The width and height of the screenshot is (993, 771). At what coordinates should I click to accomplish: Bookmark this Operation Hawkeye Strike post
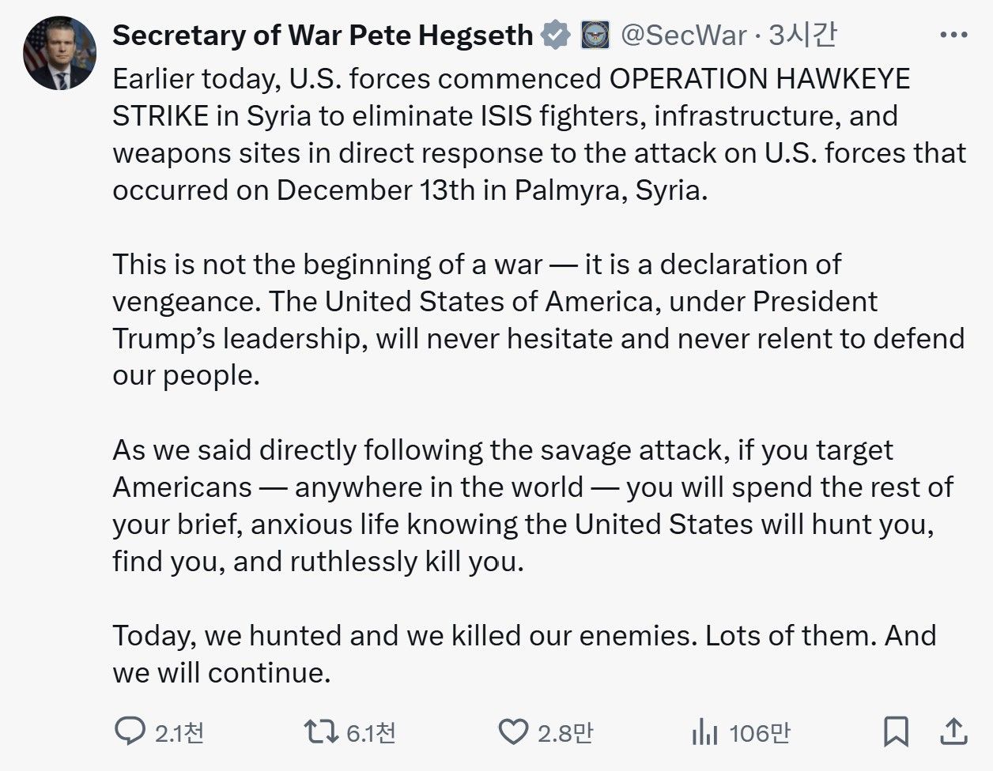coord(896,732)
